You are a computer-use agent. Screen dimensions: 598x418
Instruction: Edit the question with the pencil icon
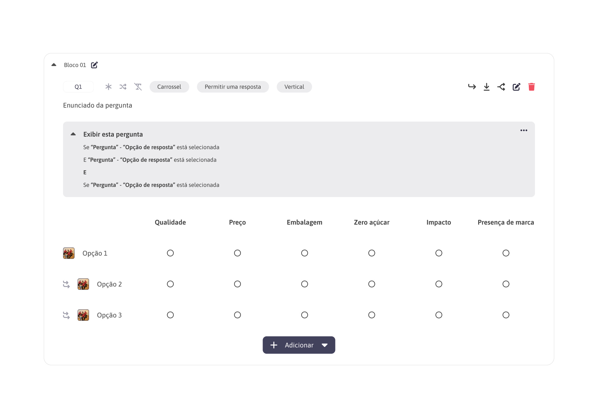[x=517, y=87]
